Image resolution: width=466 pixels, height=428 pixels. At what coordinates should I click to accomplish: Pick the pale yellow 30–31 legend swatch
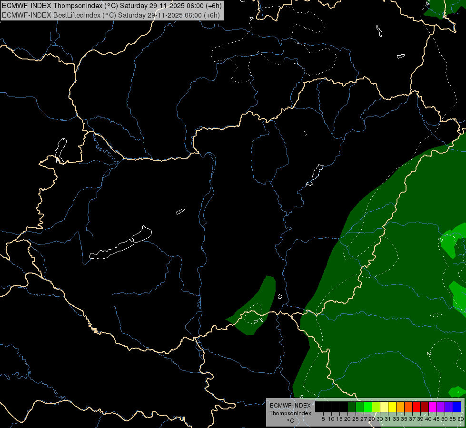point(384,407)
